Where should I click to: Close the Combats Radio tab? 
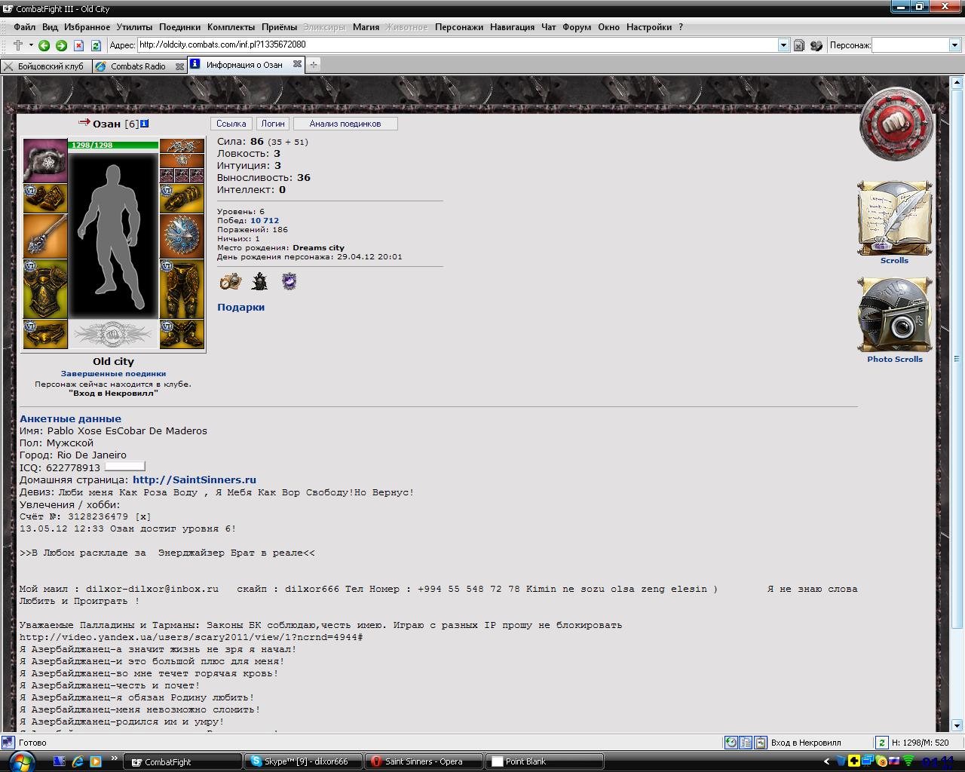[x=180, y=66]
